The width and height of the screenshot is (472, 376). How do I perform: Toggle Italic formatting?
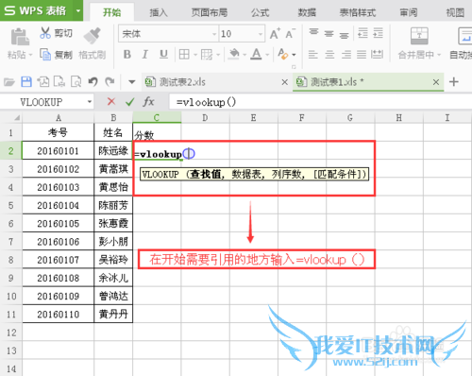(144, 55)
